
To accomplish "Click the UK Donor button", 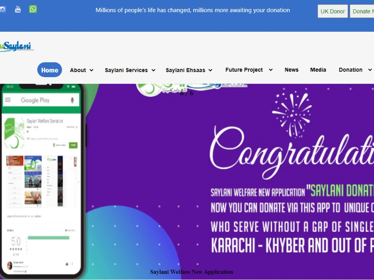I will click(x=332, y=11).
